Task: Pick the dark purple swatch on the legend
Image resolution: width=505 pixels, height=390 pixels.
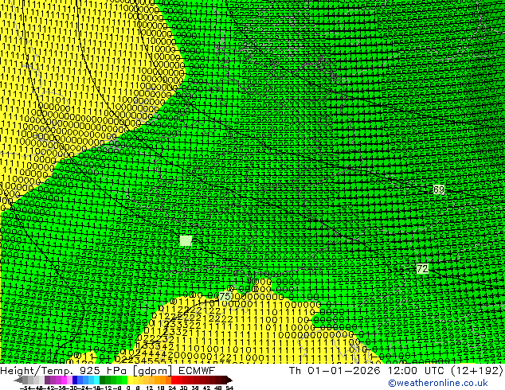Action: tap(47, 380)
